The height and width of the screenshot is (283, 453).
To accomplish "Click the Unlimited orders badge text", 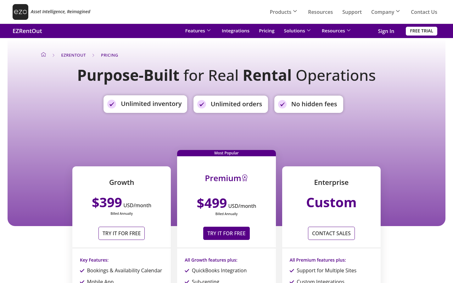I will click(x=236, y=104).
